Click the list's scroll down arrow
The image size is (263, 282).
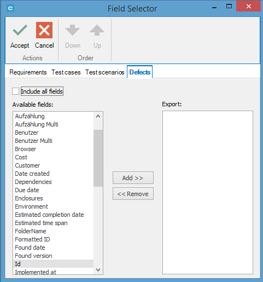(x=98, y=270)
